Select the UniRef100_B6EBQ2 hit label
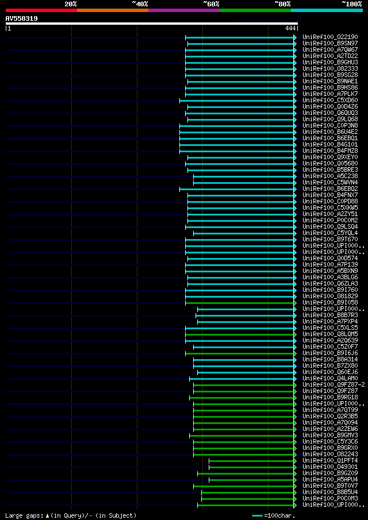The image size is (368, 520). (330, 188)
